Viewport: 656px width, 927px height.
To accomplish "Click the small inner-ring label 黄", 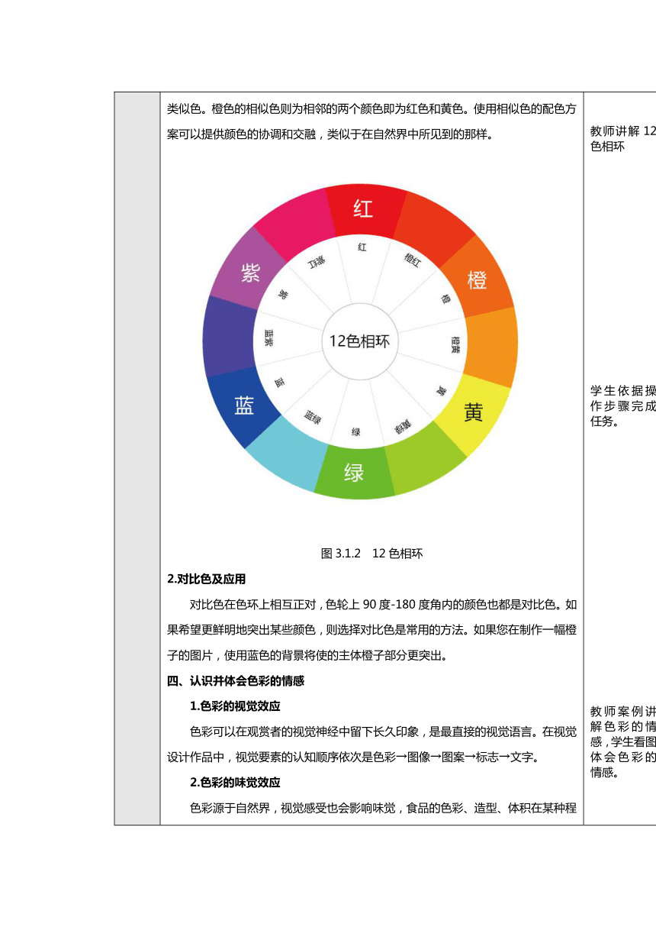I will click(441, 391).
